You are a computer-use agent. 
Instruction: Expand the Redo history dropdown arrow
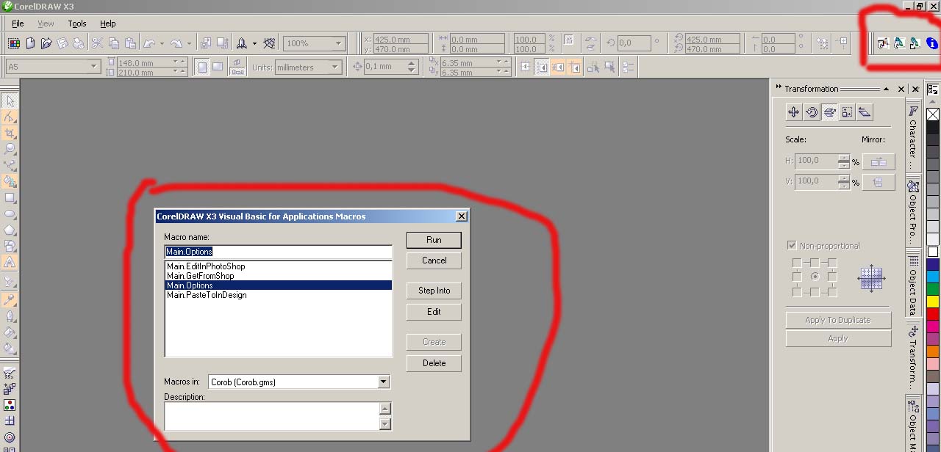pos(189,43)
